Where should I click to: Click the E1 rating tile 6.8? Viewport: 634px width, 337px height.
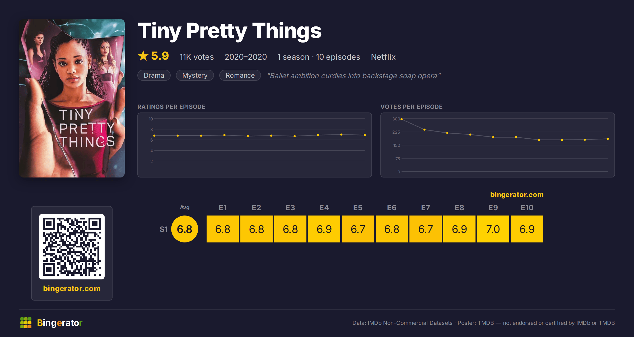click(223, 229)
